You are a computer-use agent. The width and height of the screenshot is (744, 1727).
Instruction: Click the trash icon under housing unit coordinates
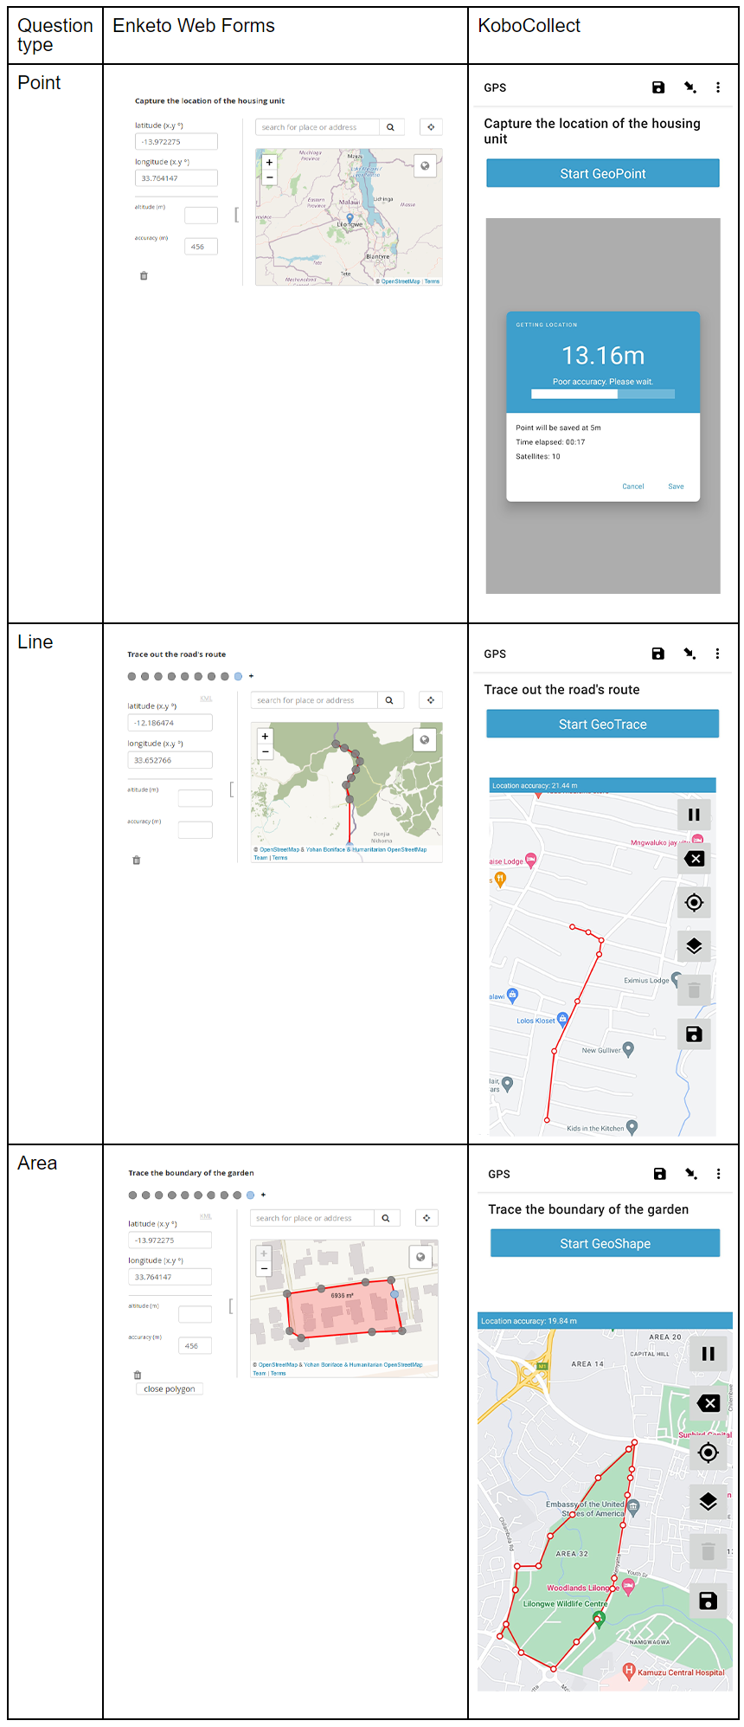pyautogui.click(x=144, y=276)
